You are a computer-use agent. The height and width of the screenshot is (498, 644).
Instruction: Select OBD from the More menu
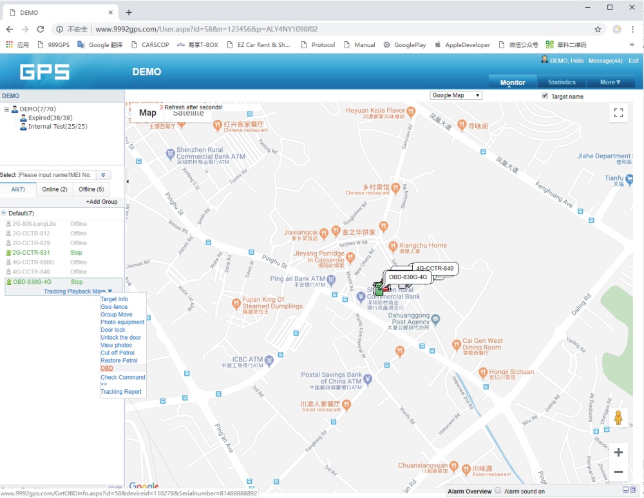[107, 368]
